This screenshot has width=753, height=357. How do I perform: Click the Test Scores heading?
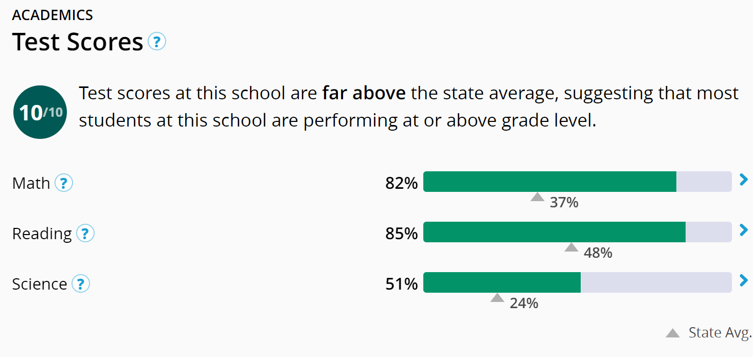[78, 42]
